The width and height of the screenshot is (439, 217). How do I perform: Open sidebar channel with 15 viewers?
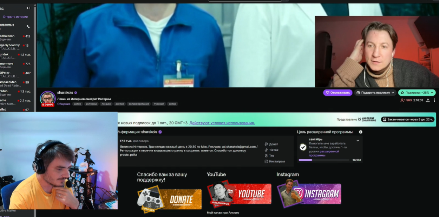tap(16, 47)
